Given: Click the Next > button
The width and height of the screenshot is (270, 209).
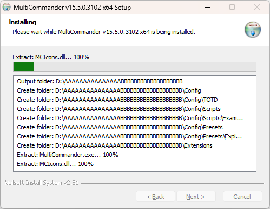Looking at the screenshot, I should (196, 197).
